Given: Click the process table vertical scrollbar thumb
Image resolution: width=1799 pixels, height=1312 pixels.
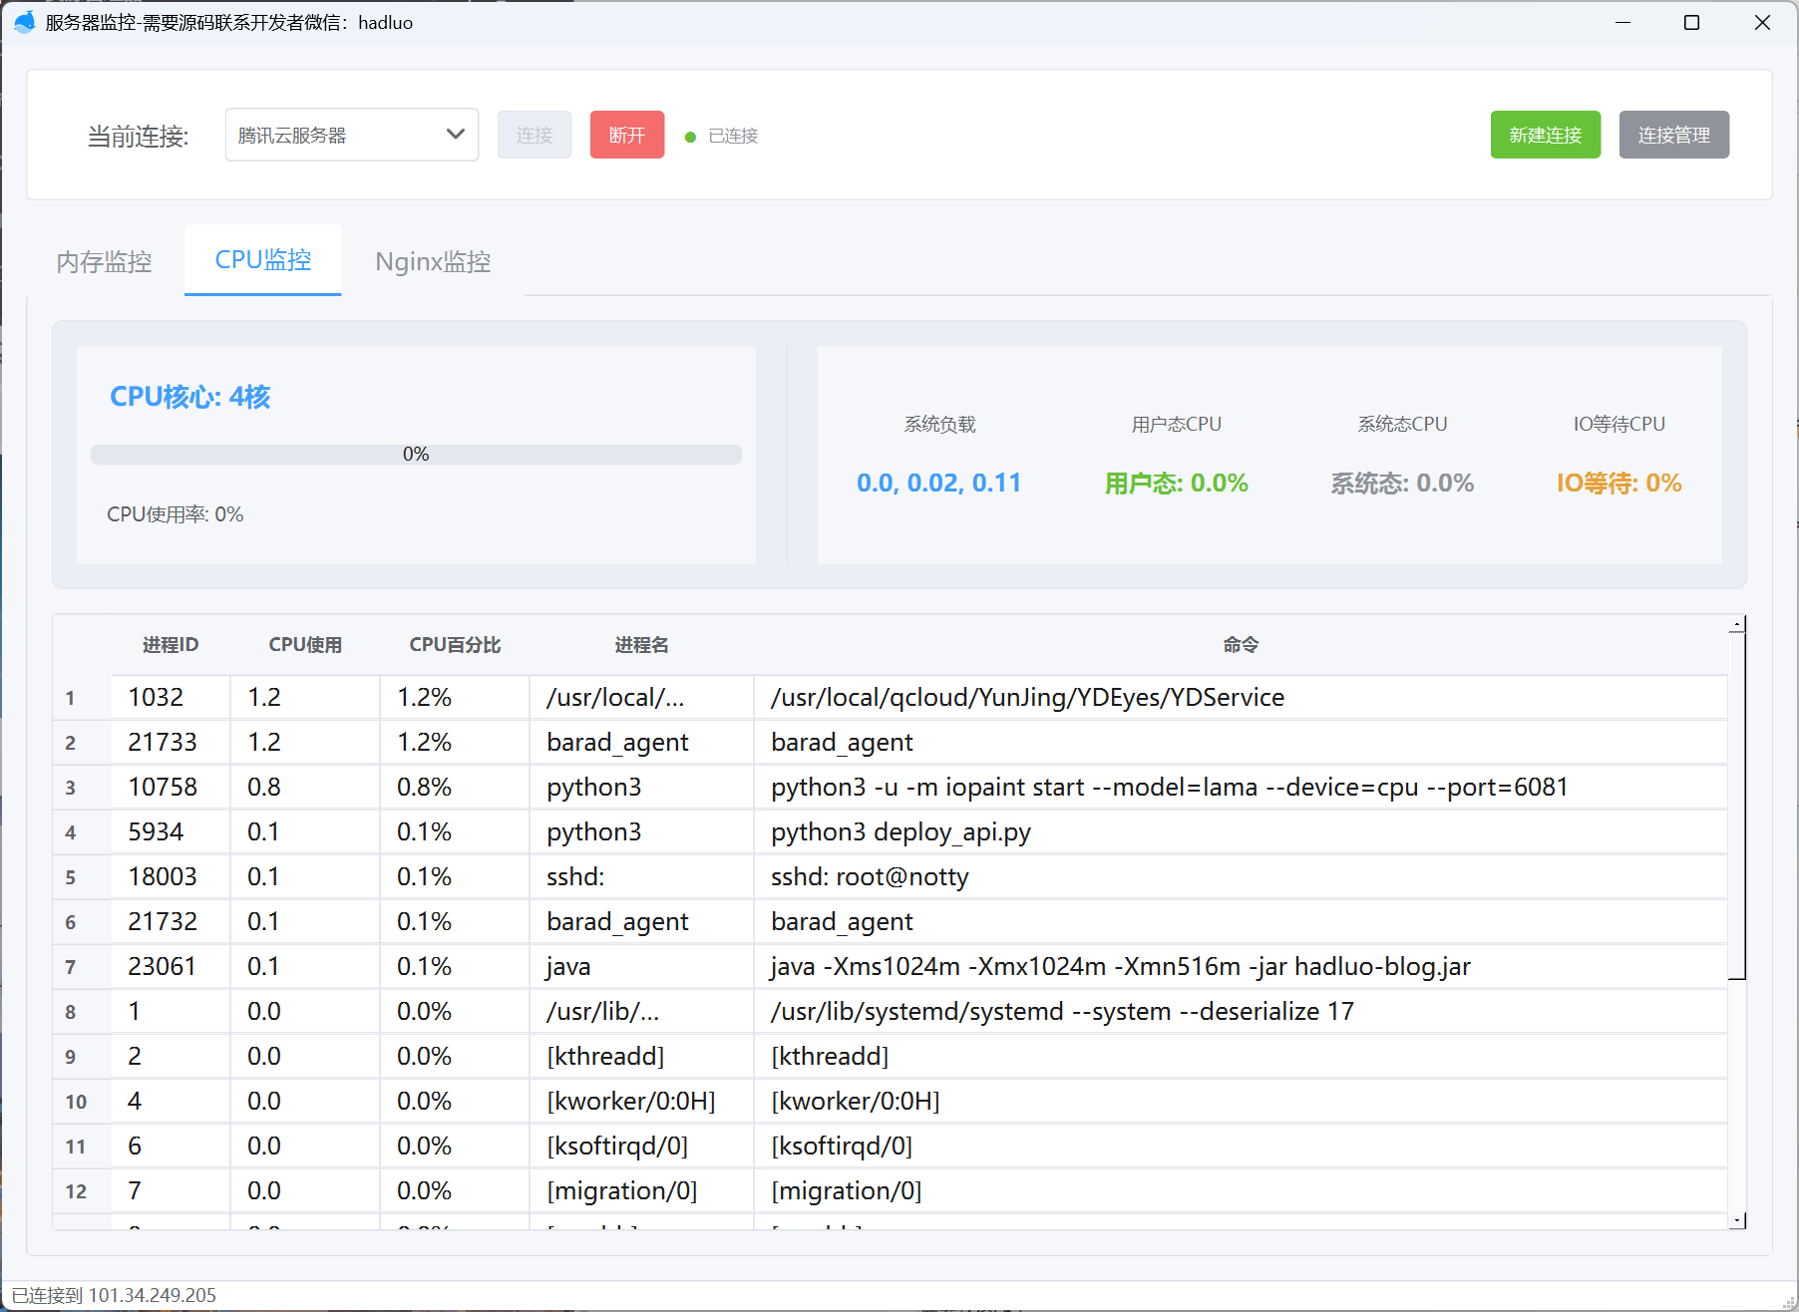Looking at the screenshot, I should point(1737,806).
